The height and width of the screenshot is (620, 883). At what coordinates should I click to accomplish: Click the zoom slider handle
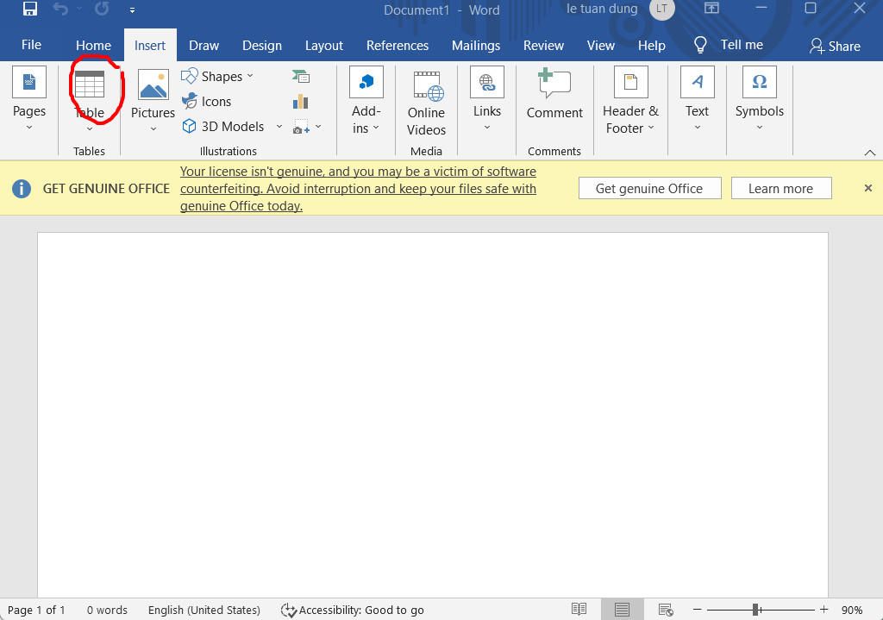(x=755, y=610)
